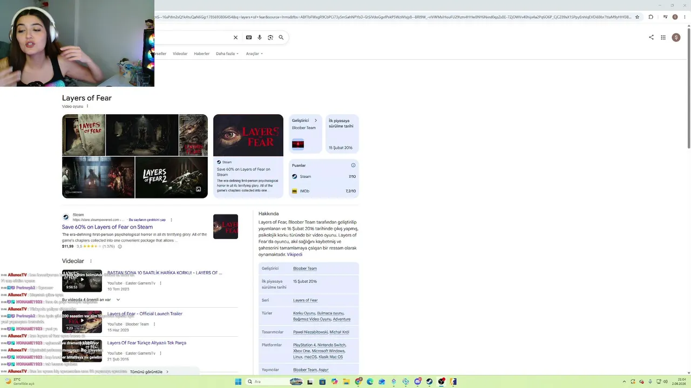Click the '15 Şubat 2016' release date card

342,134
